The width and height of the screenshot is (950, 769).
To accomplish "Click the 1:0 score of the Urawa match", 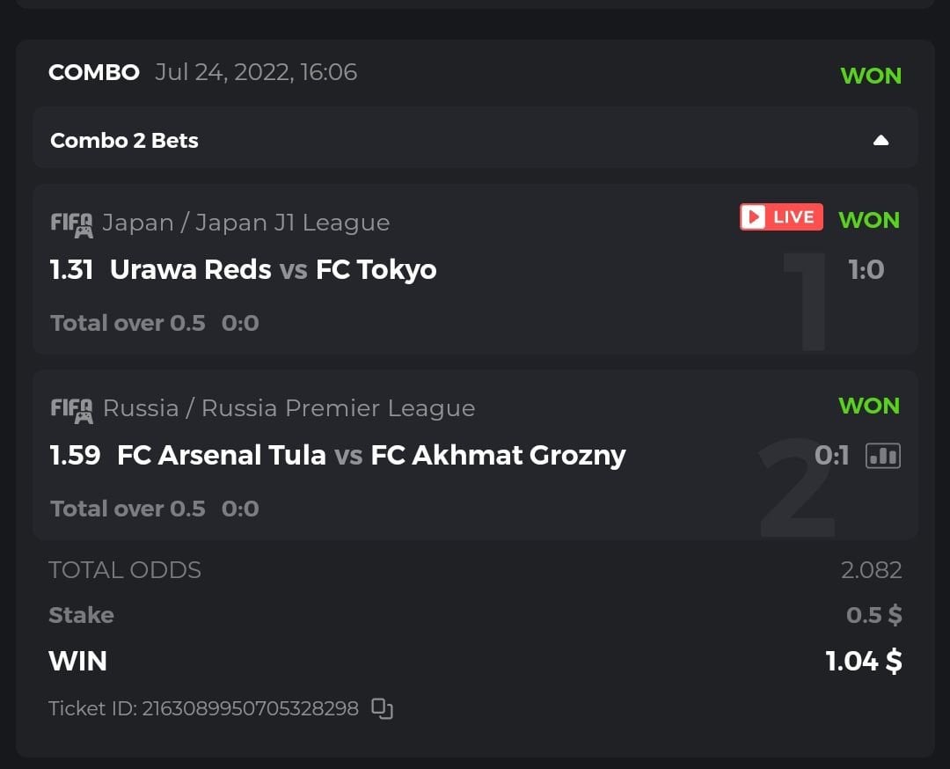I will point(866,269).
